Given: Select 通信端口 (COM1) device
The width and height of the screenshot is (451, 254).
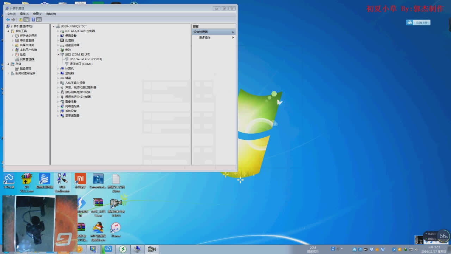Looking at the screenshot, I should pos(81,64).
